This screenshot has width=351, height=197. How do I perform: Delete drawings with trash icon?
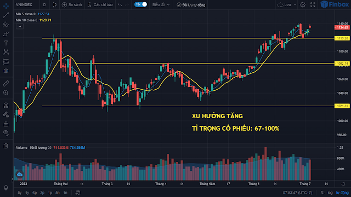pyautogui.click(x=6, y=146)
